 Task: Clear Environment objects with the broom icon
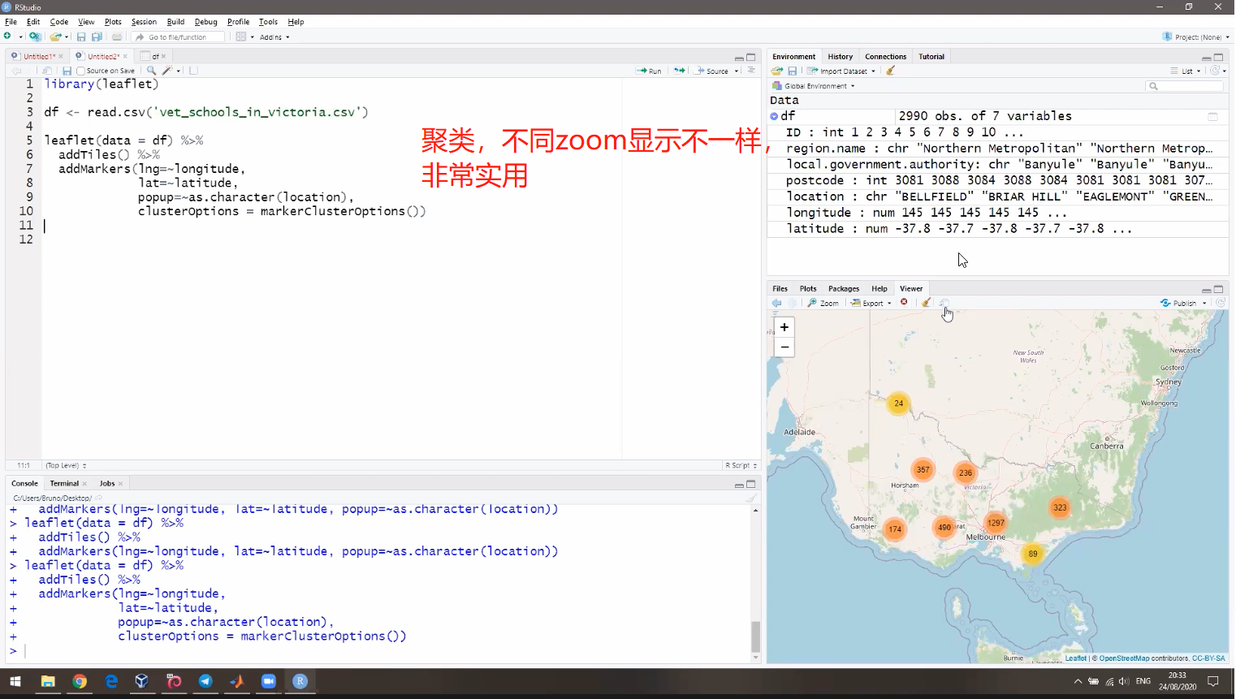(x=891, y=71)
